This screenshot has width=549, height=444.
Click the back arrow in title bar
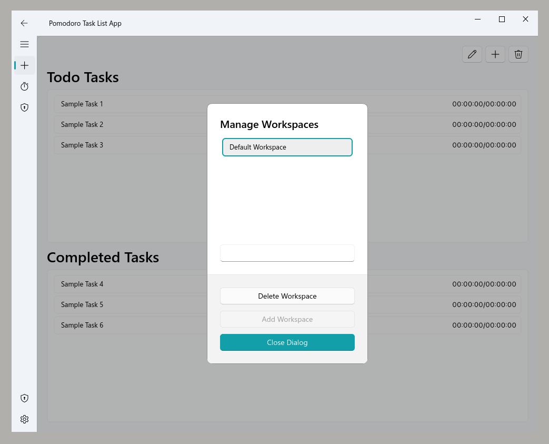(x=24, y=23)
